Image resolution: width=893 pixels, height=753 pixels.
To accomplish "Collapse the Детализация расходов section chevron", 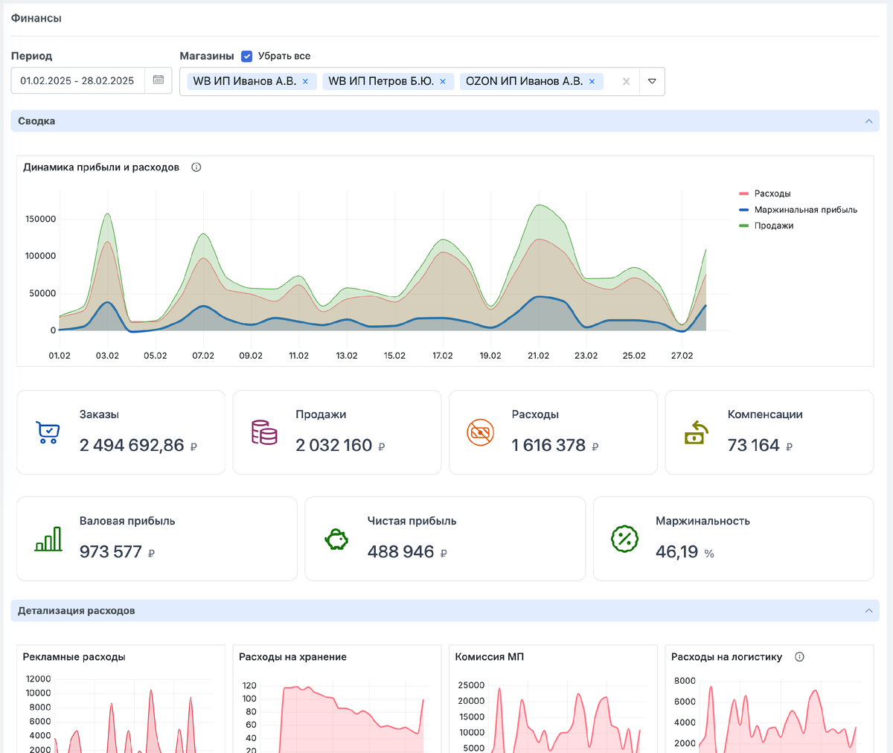I will point(868,611).
